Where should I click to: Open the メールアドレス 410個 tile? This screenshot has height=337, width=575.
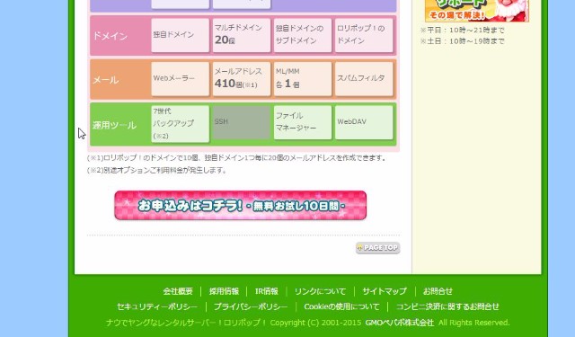point(242,79)
